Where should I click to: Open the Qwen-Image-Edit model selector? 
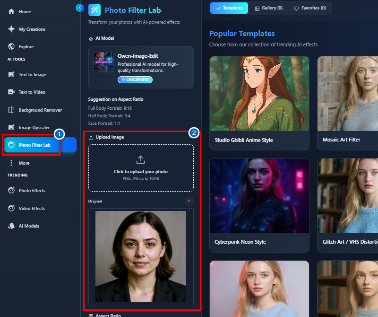click(141, 67)
